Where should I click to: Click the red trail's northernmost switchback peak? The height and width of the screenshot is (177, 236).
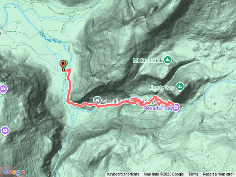point(155,96)
